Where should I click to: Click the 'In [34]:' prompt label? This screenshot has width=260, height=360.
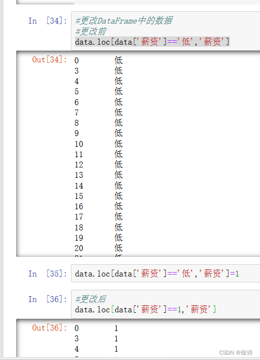coord(47,21)
